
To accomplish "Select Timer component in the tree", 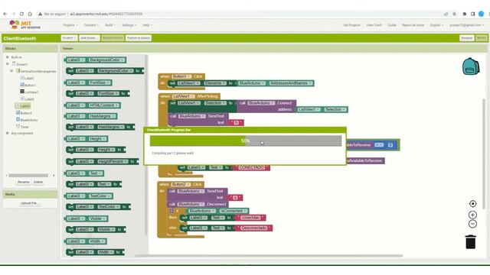I will pyautogui.click(x=22, y=127).
